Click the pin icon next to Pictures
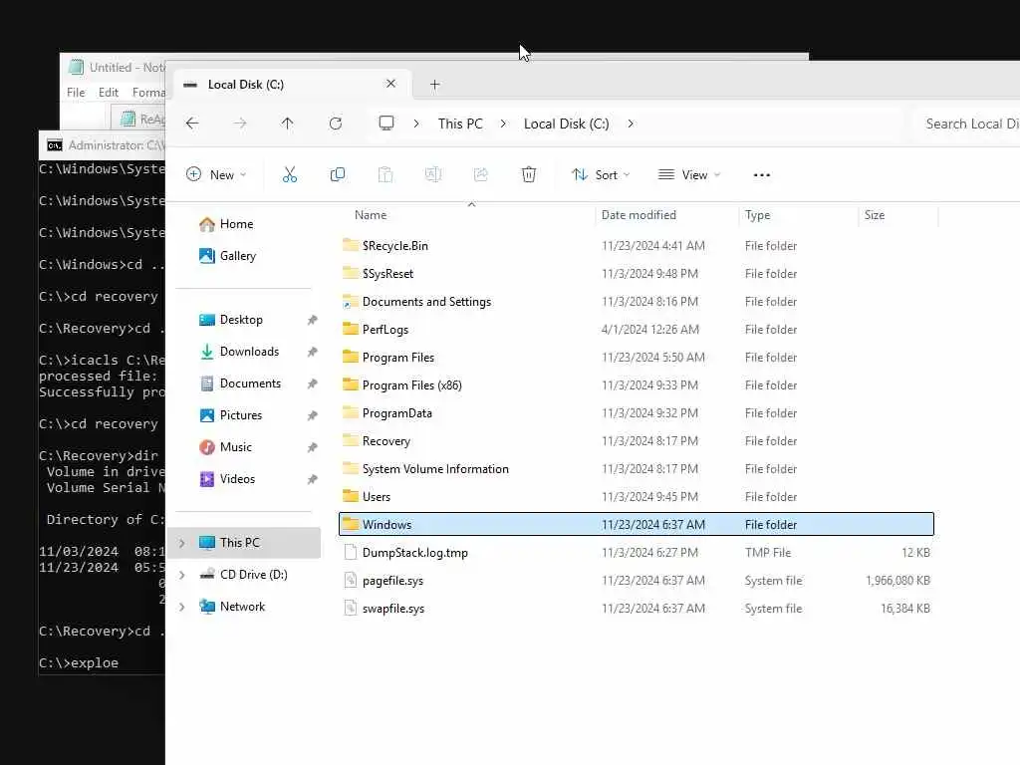 [x=312, y=415]
